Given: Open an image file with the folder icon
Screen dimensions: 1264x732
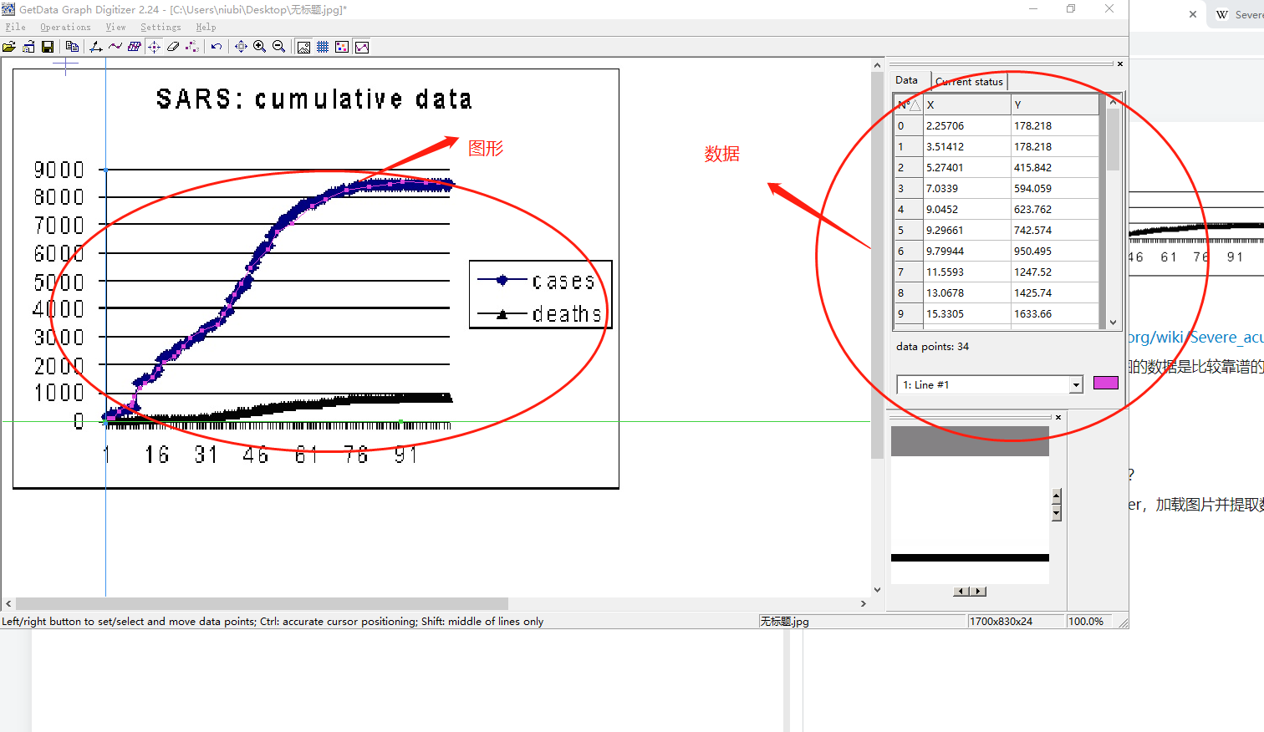Looking at the screenshot, I should coord(9,47).
